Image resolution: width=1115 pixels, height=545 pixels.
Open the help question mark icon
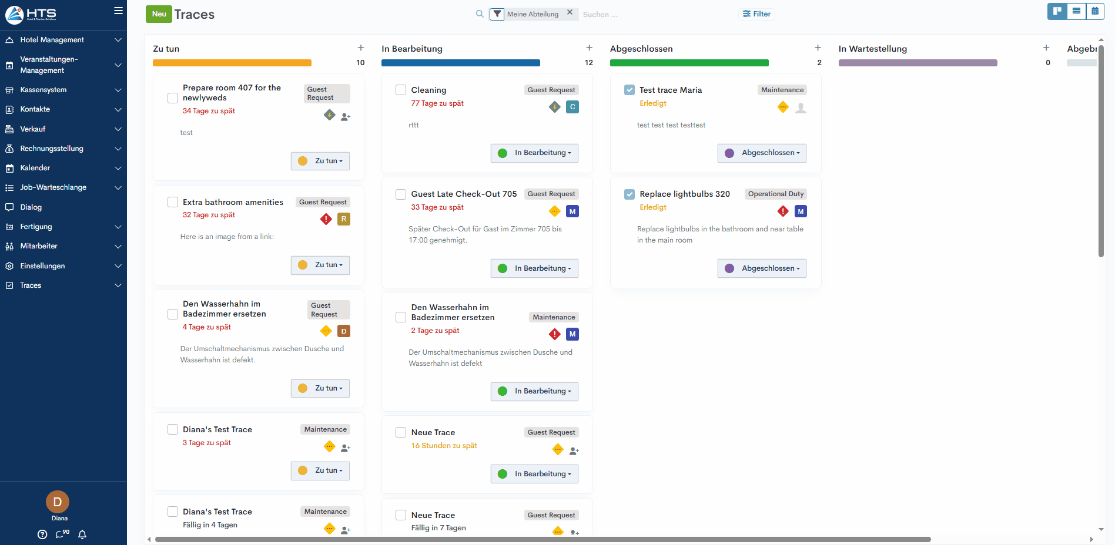(x=42, y=534)
